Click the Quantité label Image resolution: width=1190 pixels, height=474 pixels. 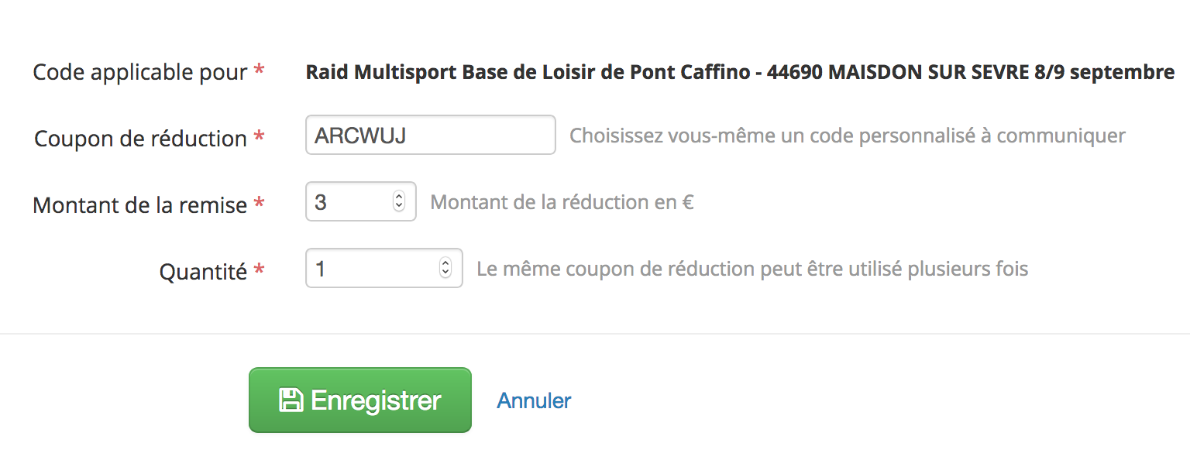tap(203, 272)
